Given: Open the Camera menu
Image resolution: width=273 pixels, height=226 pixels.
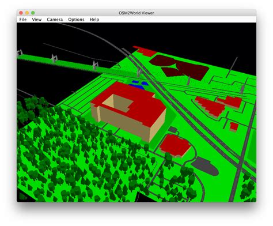Looking at the screenshot, I should pos(55,20).
